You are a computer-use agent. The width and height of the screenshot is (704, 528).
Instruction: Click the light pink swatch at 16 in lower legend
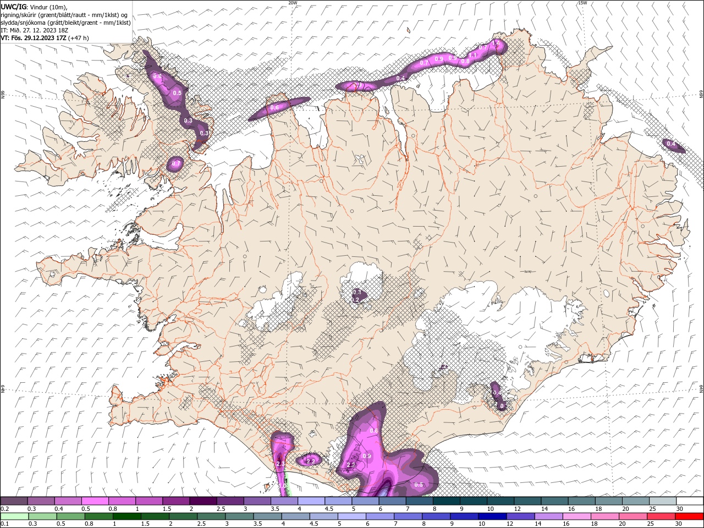(x=576, y=516)
